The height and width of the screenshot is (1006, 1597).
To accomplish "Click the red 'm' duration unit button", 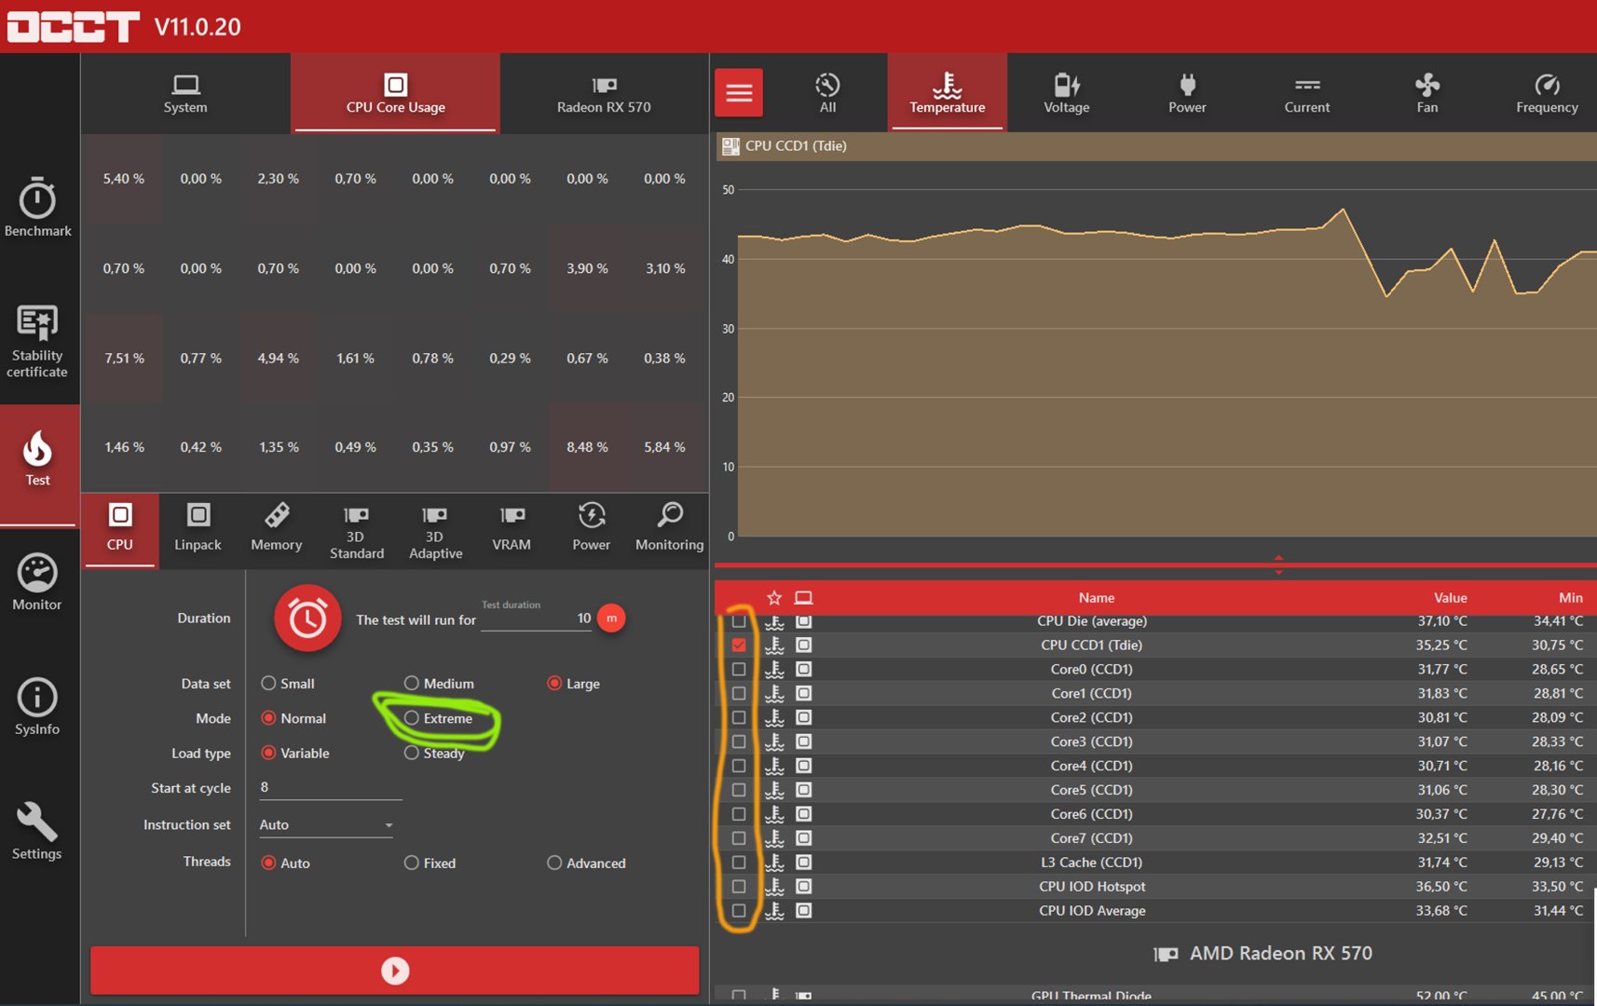I will point(611,618).
